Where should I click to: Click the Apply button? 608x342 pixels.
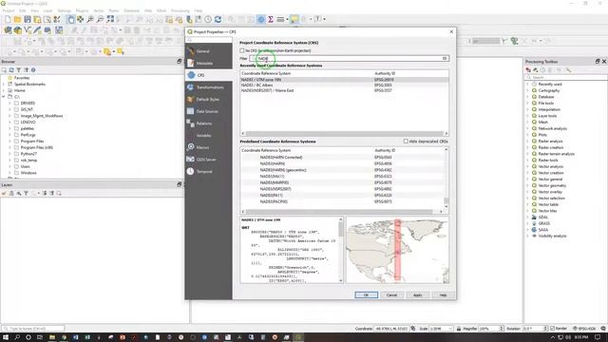pos(417,295)
